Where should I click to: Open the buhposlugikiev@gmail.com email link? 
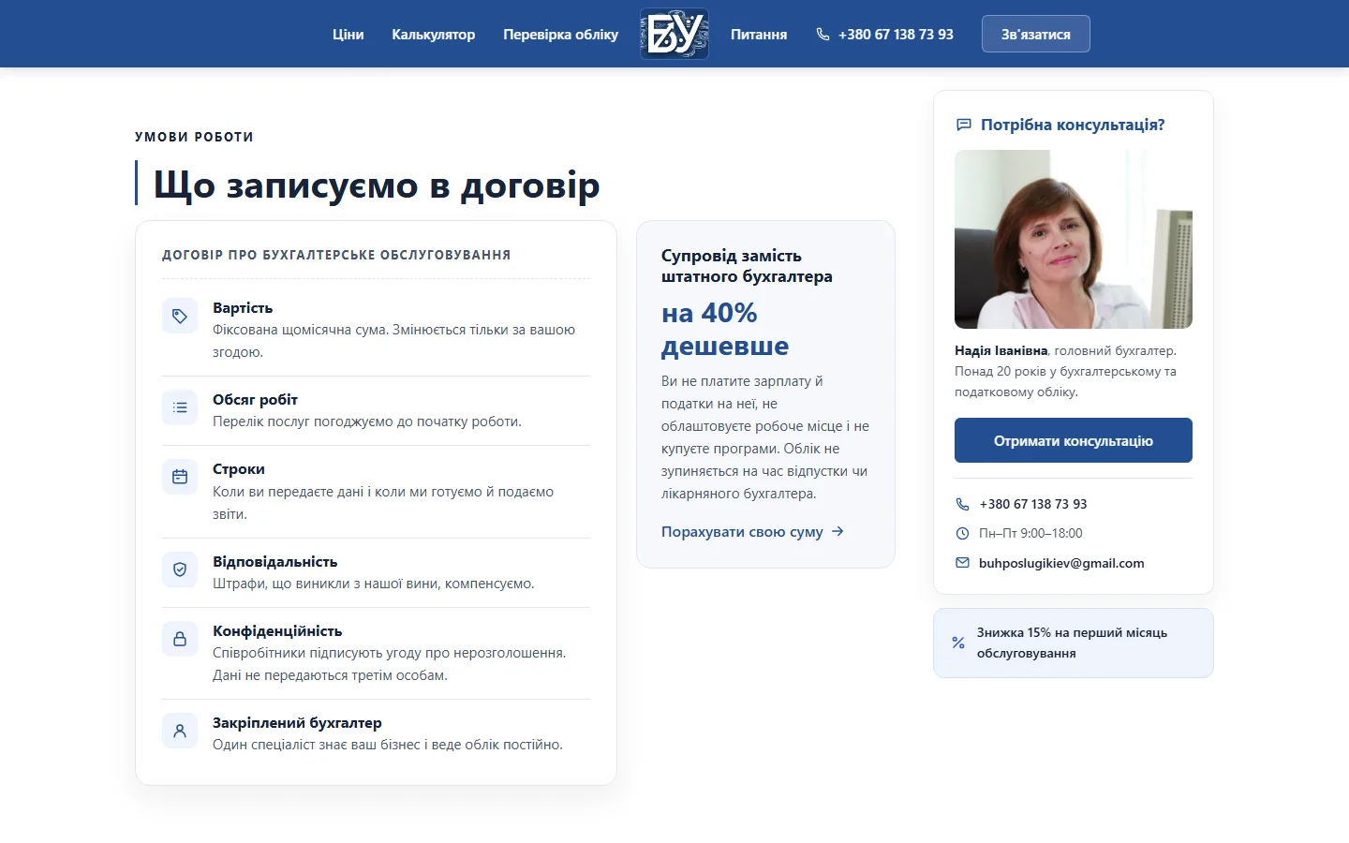coord(1061,563)
